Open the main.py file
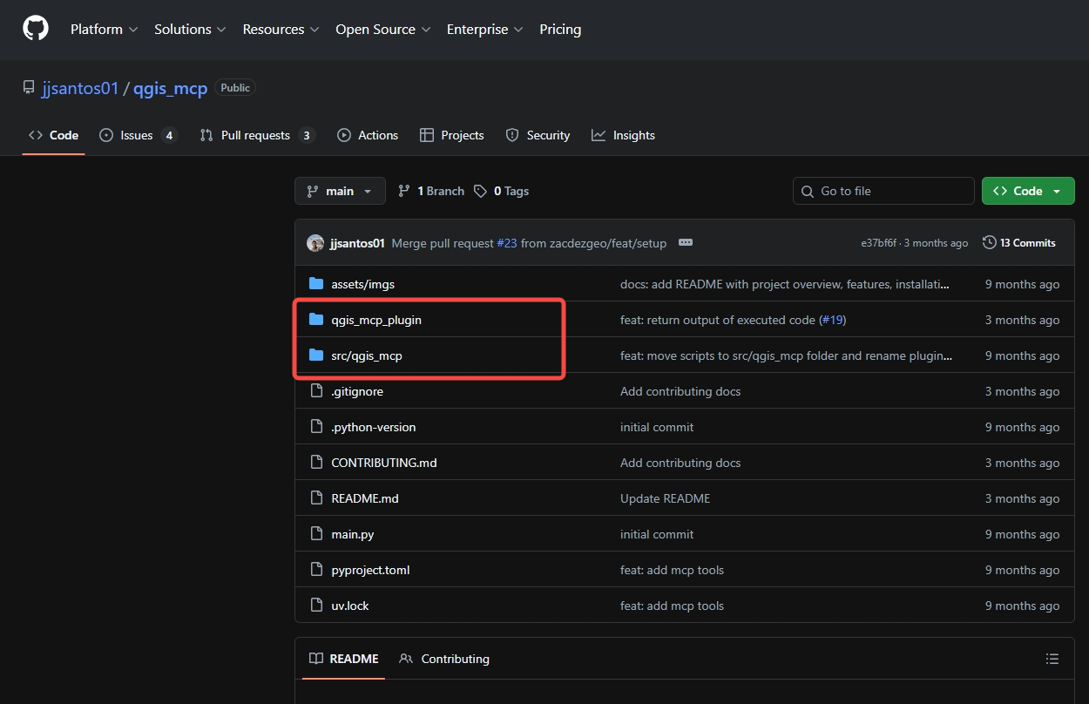This screenshot has height=704, width=1089. point(353,534)
